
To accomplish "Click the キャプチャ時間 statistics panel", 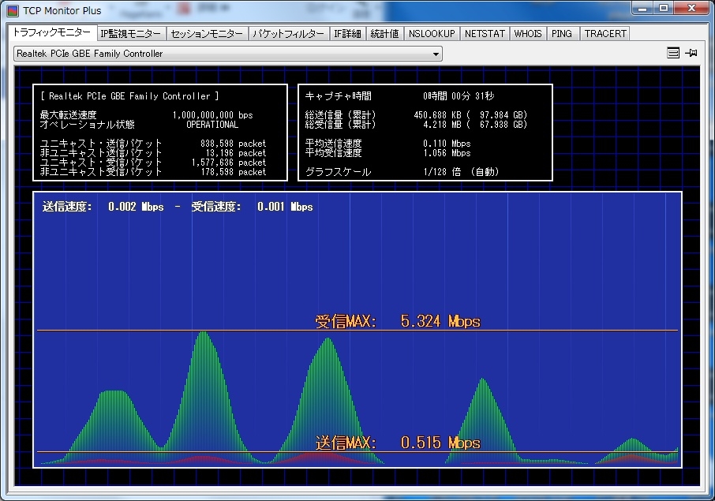I will tap(425, 133).
